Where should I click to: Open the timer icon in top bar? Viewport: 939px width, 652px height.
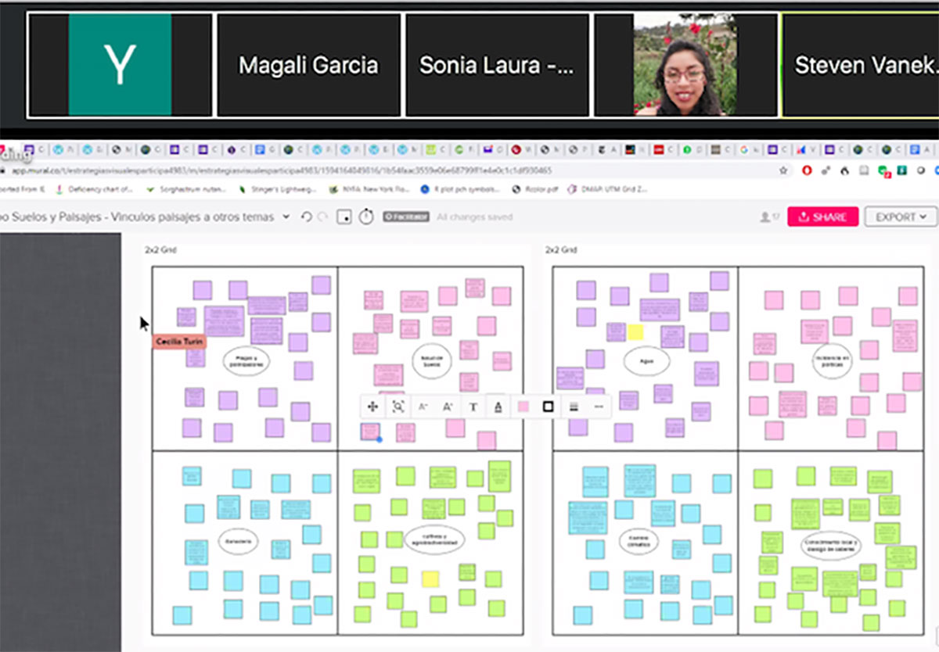[366, 217]
